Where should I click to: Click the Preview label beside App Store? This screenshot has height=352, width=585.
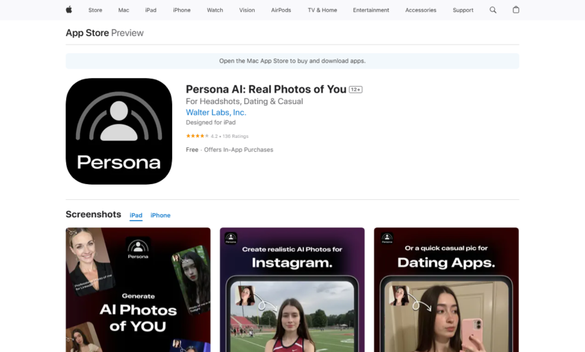(127, 33)
